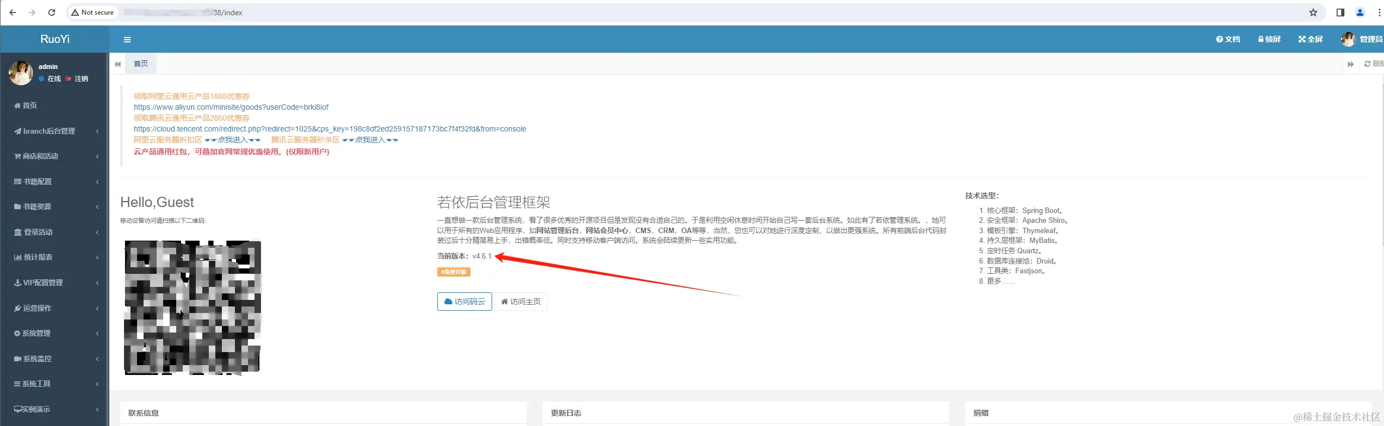1384x426 pixels.
Task: Expand the chevron beside 书籍资源
Action: point(97,207)
